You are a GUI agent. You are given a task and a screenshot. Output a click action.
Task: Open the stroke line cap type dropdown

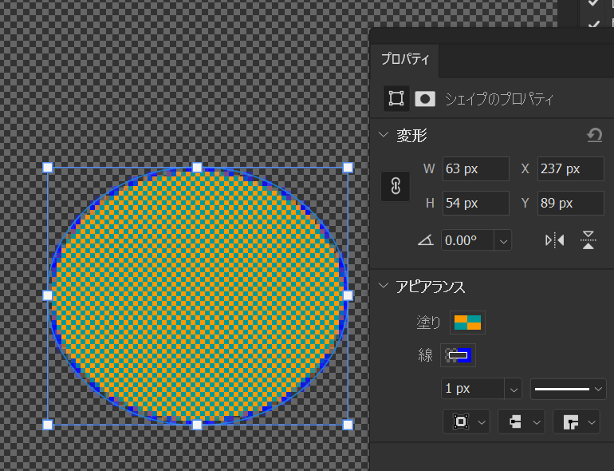click(x=521, y=422)
